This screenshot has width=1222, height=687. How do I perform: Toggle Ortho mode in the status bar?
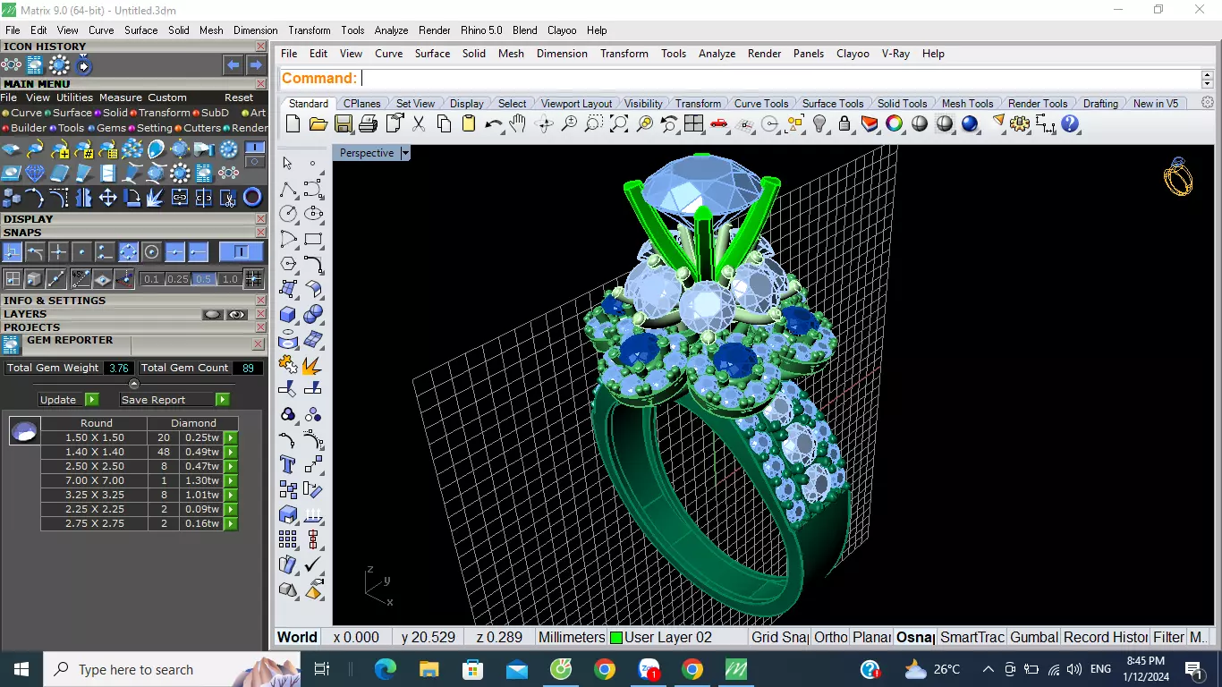[831, 637]
